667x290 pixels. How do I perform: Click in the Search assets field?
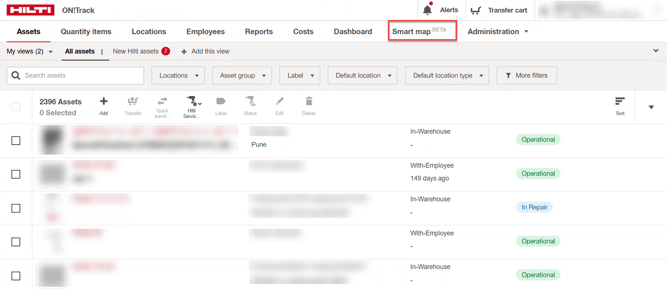coord(75,76)
